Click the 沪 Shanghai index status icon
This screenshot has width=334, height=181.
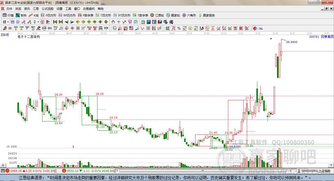tap(8, 171)
